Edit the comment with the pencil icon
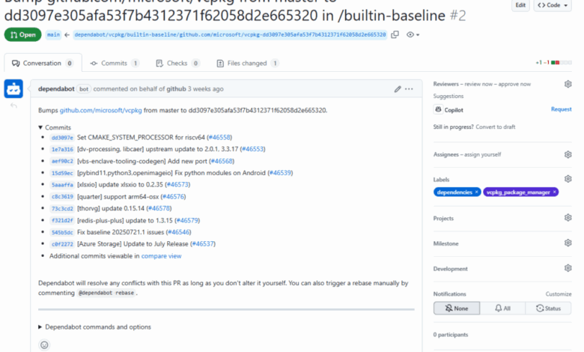Screen dimensions: 584x352 [398, 89]
